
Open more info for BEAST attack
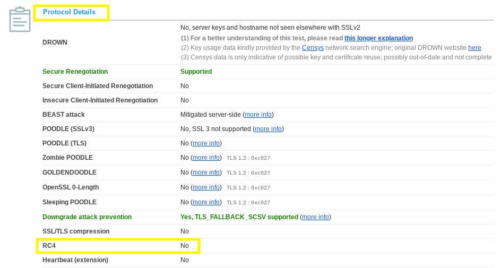(x=258, y=115)
